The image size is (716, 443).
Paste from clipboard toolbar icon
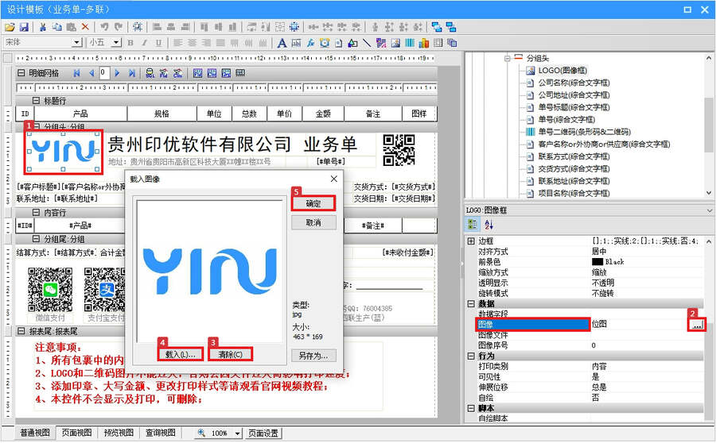72,27
